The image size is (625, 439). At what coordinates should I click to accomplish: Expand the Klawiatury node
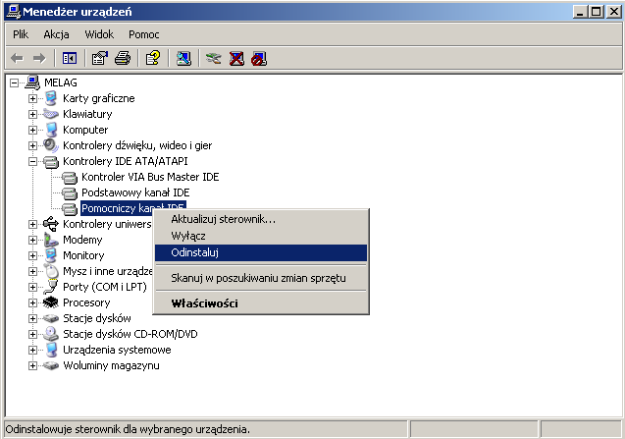[x=32, y=114]
